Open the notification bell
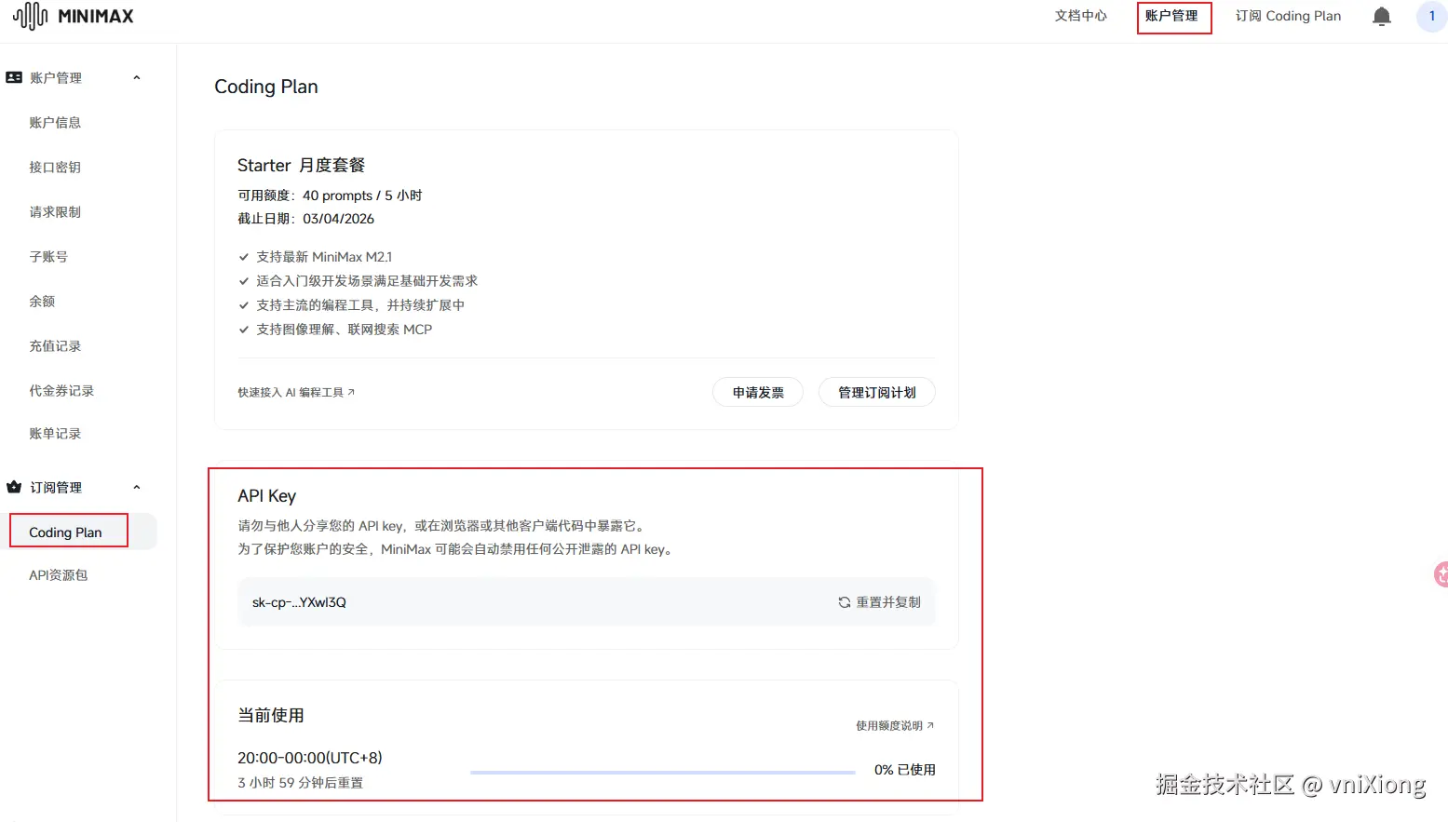The width and height of the screenshot is (1448, 822). (x=1382, y=16)
